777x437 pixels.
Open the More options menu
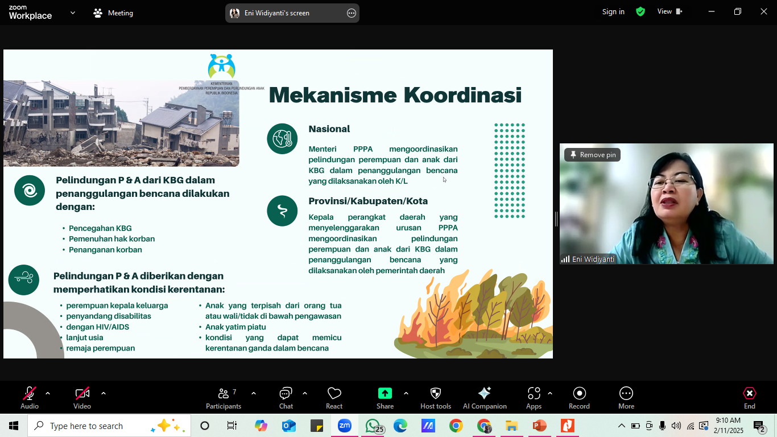[x=626, y=397]
